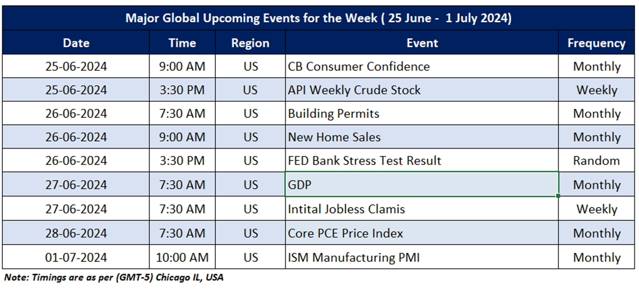Click the fill handle on the GDP cell
Image resolution: width=639 pixels, height=292 pixels.
(559, 196)
